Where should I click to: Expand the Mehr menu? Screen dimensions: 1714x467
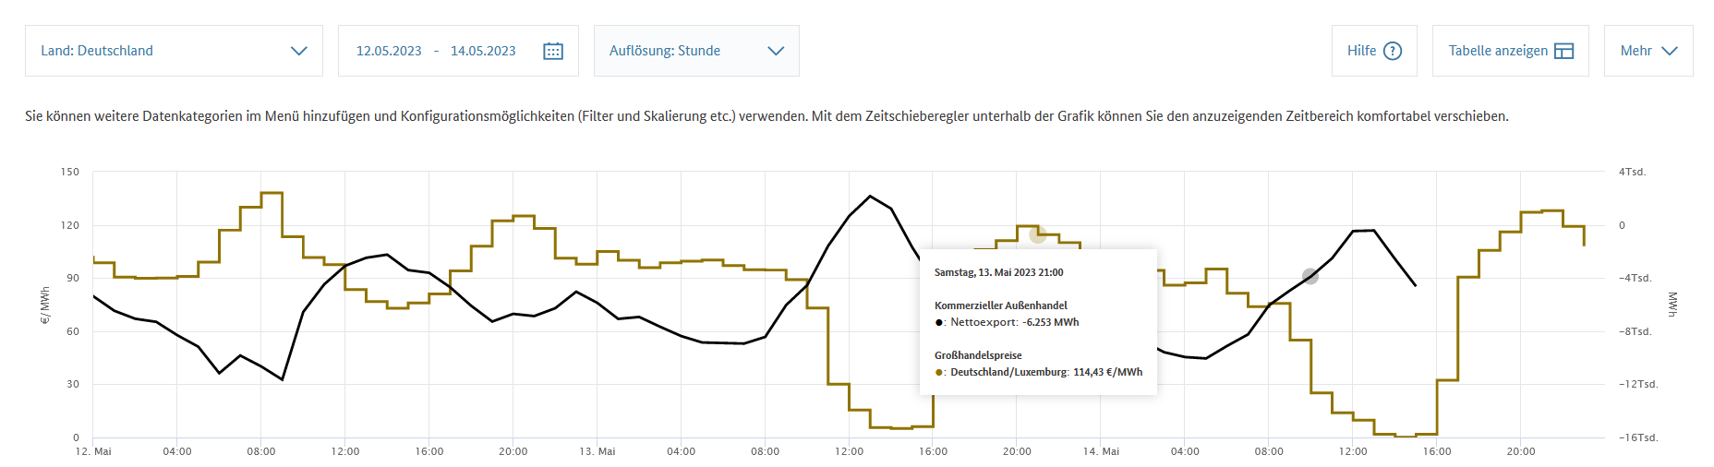(1648, 51)
